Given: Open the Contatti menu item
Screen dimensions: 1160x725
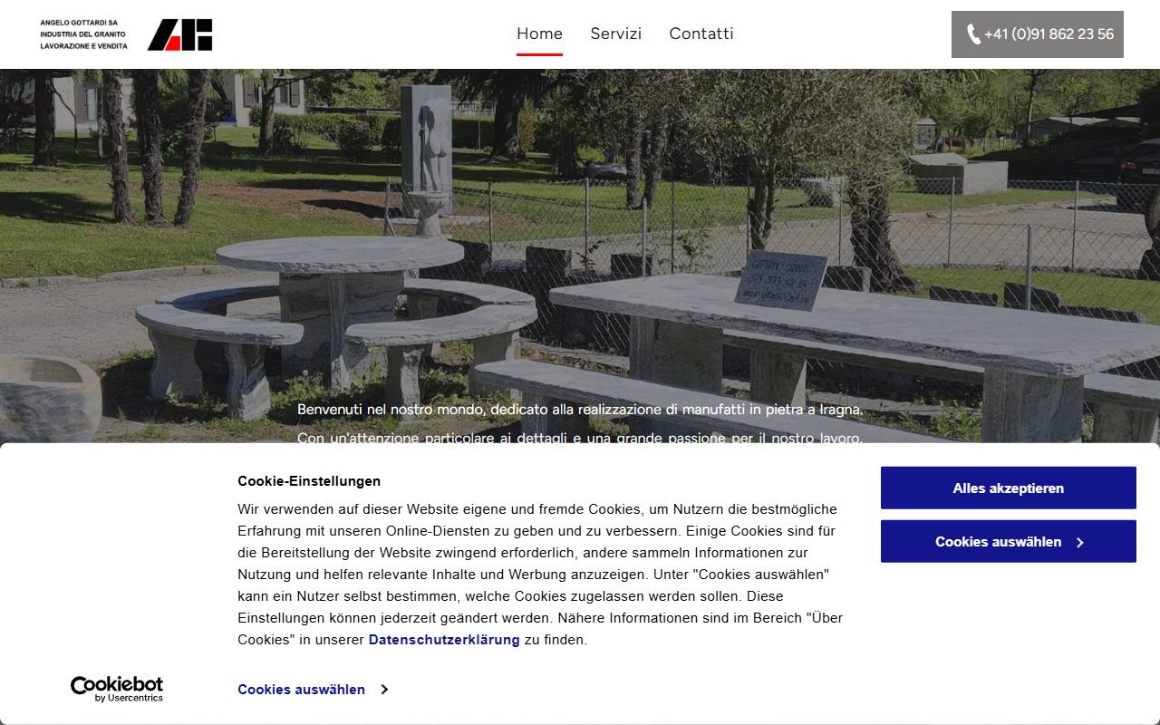Looking at the screenshot, I should tap(701, 34).
